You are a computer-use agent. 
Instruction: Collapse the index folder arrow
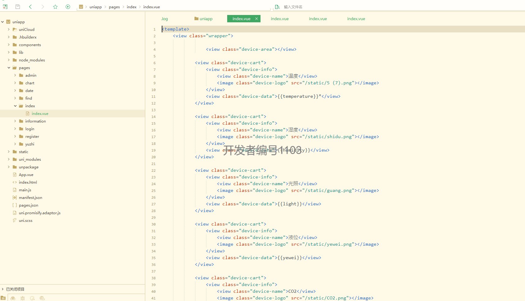15,106
